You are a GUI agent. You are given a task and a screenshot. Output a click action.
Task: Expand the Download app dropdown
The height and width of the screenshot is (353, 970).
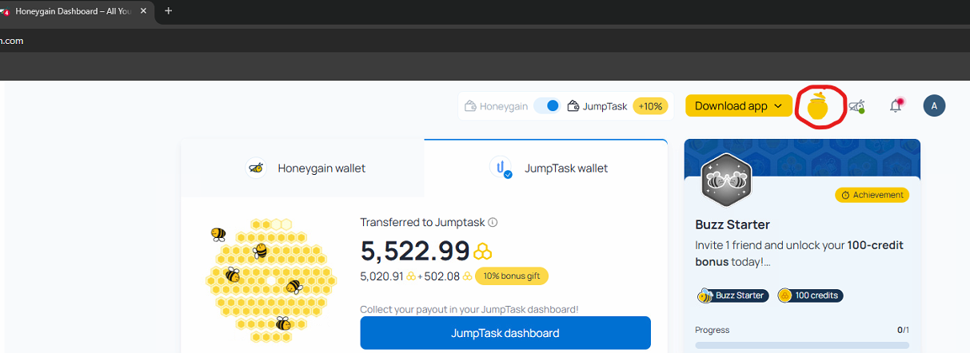739,105
